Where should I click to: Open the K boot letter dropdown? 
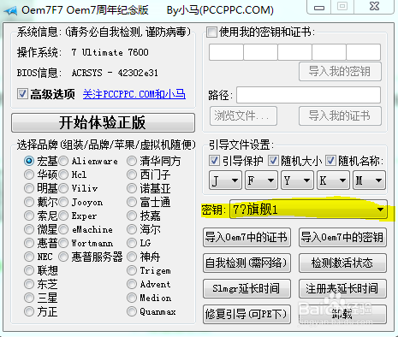click(333, 180)
